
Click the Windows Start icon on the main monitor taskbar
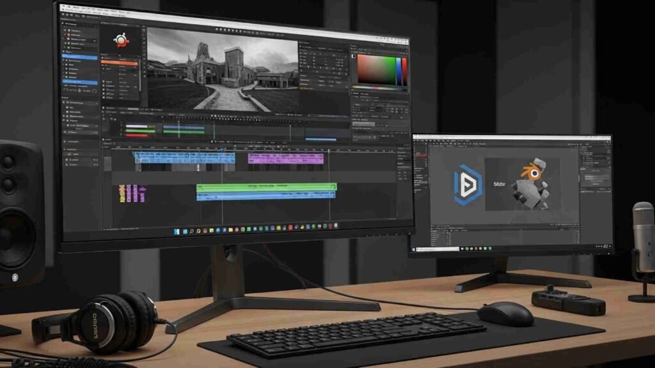point(177,229)
